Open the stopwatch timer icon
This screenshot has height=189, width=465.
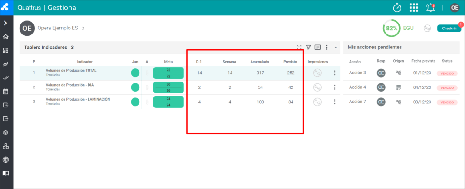[x=397, y=7]
